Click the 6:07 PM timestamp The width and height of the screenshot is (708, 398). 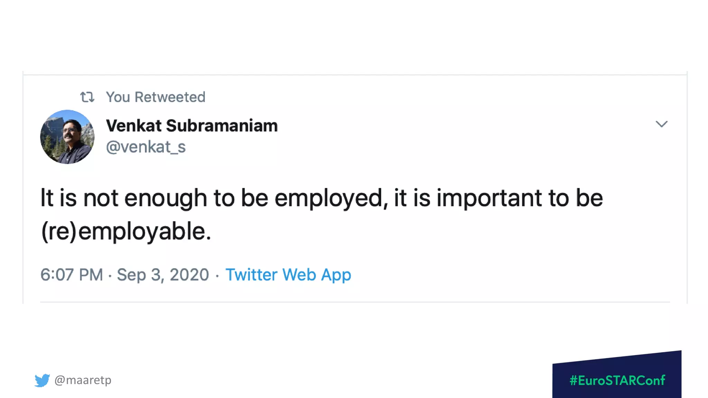tap(72, 275)
